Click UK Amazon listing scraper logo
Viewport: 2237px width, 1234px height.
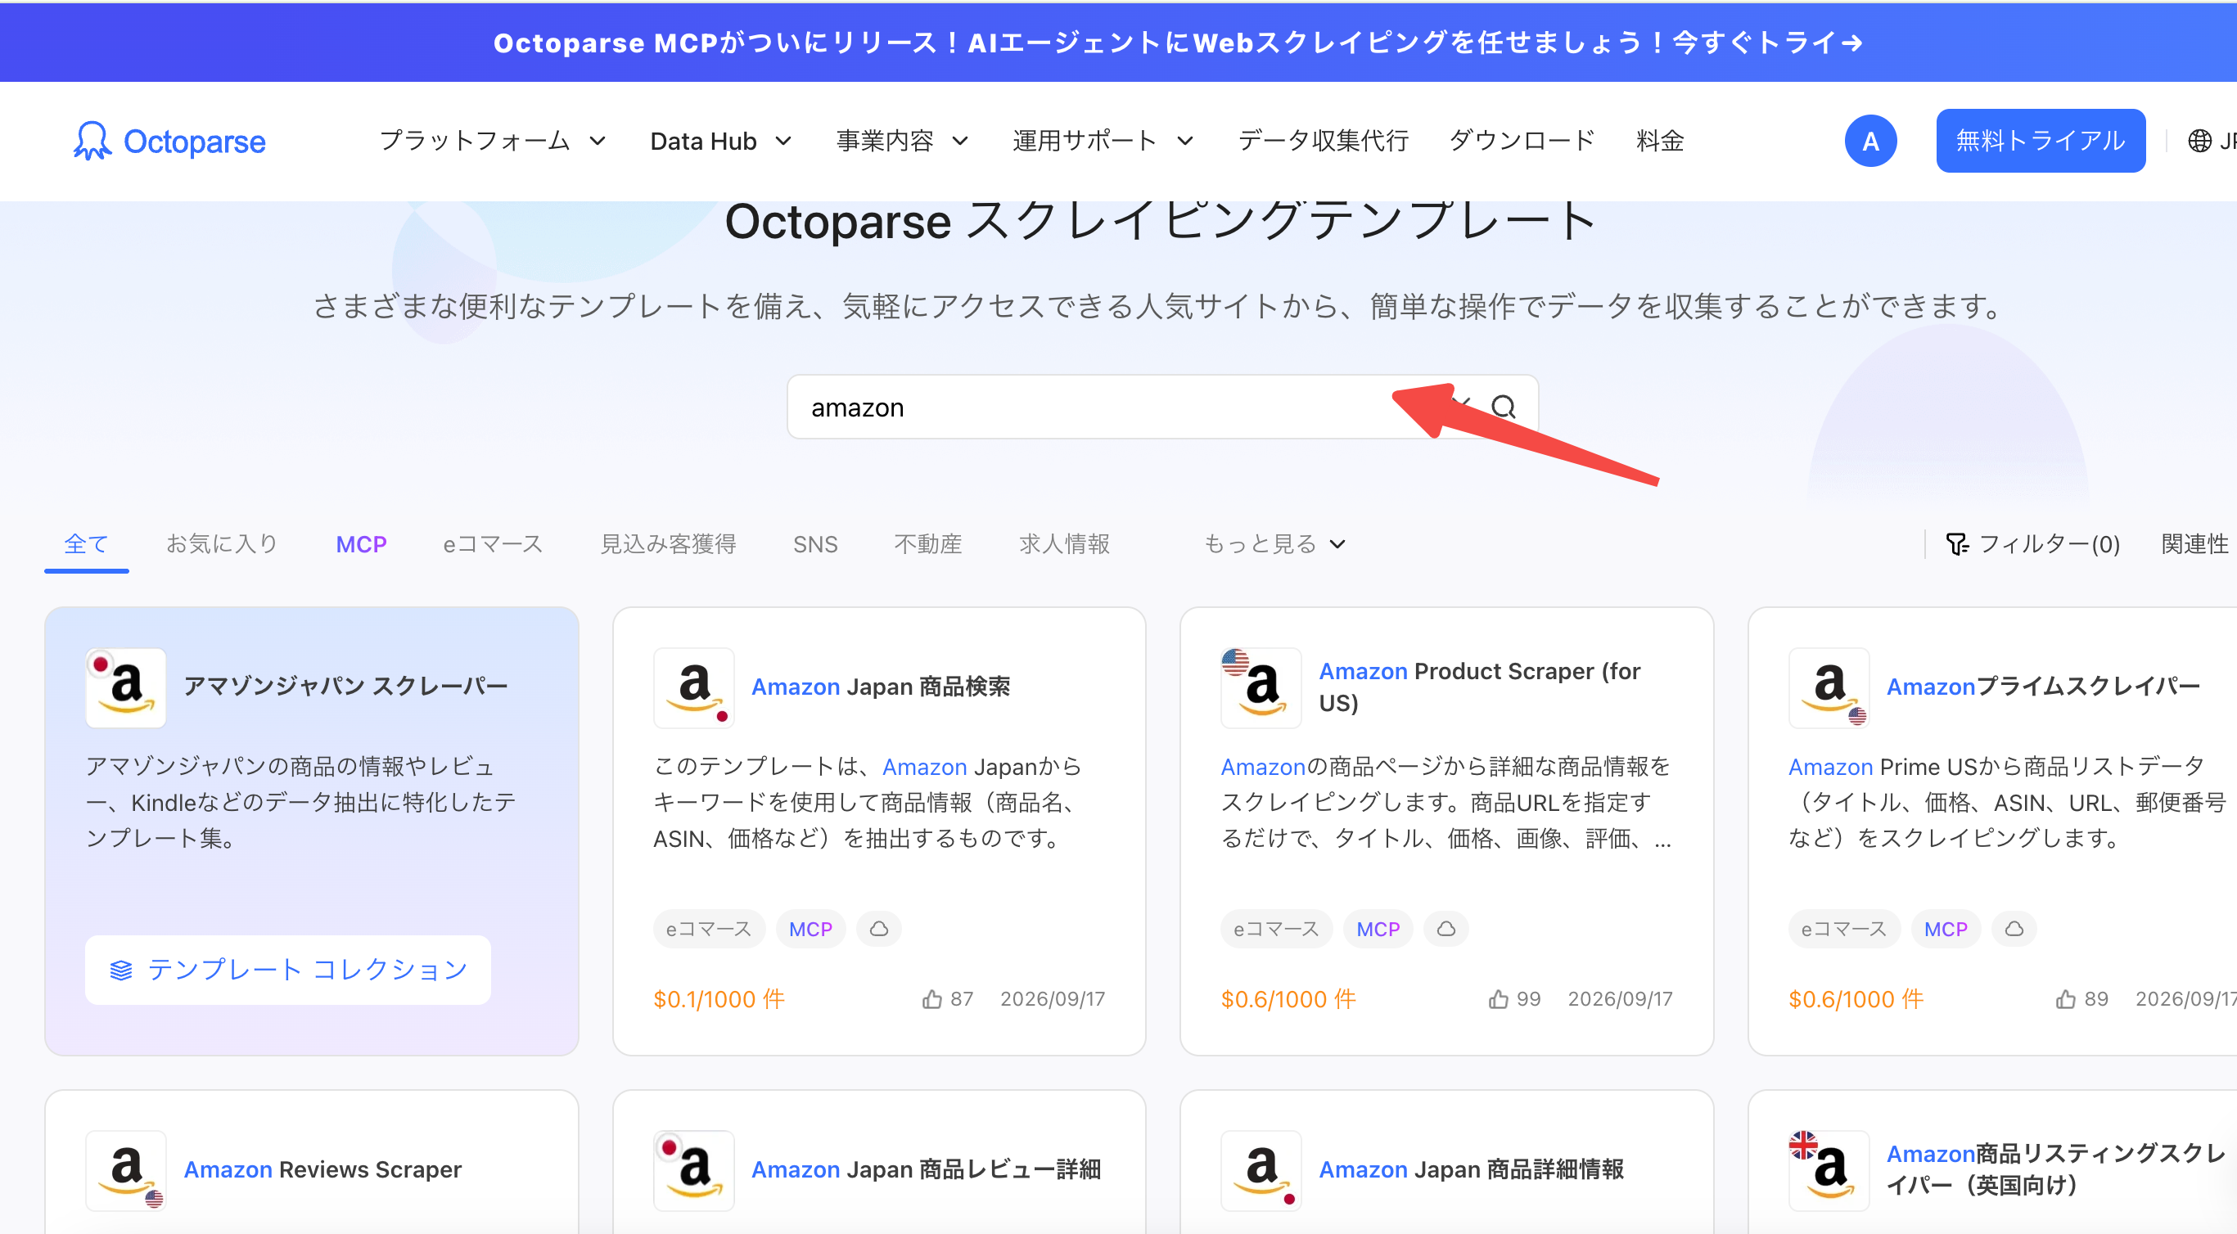point(1829,1169)
